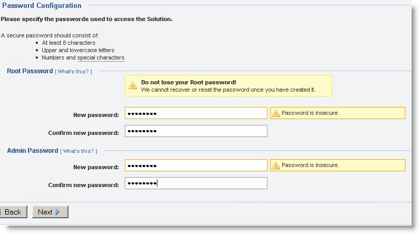The height and width of the screenshot is (234, 420).
Task: Click Root 'Password is insecure' message text
Action: tap(310, 113)
